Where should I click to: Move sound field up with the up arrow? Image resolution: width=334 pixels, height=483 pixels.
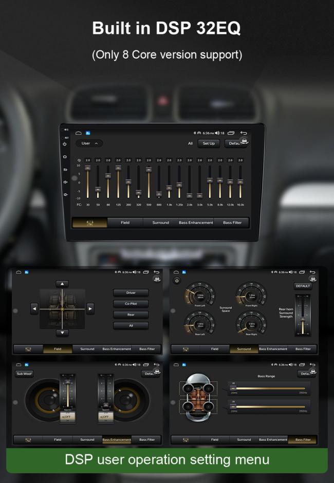tap(62, 284)
